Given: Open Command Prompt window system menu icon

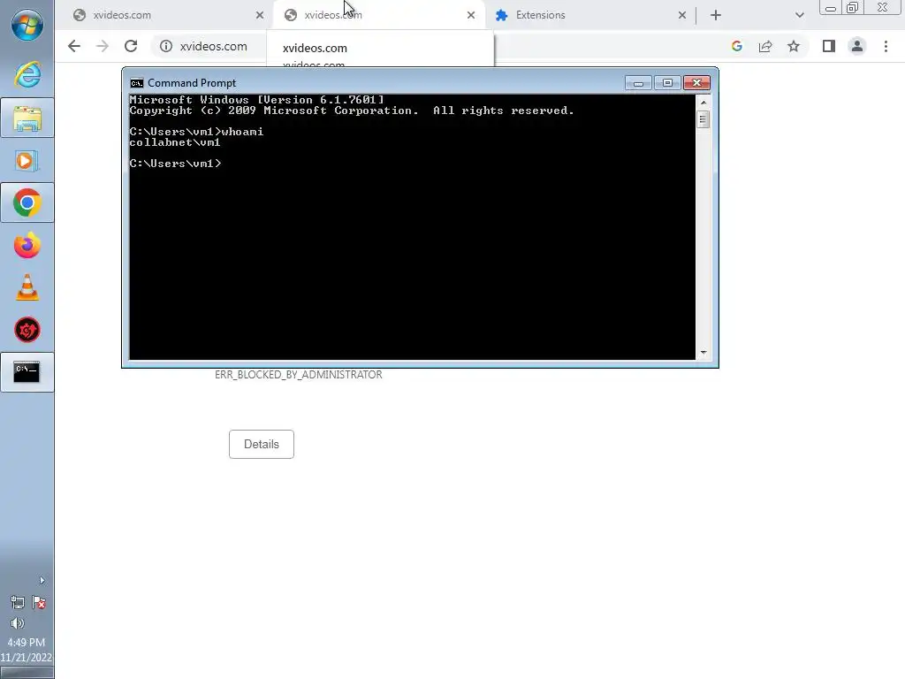Looking at the screenshot, I should tap(137, 83).
